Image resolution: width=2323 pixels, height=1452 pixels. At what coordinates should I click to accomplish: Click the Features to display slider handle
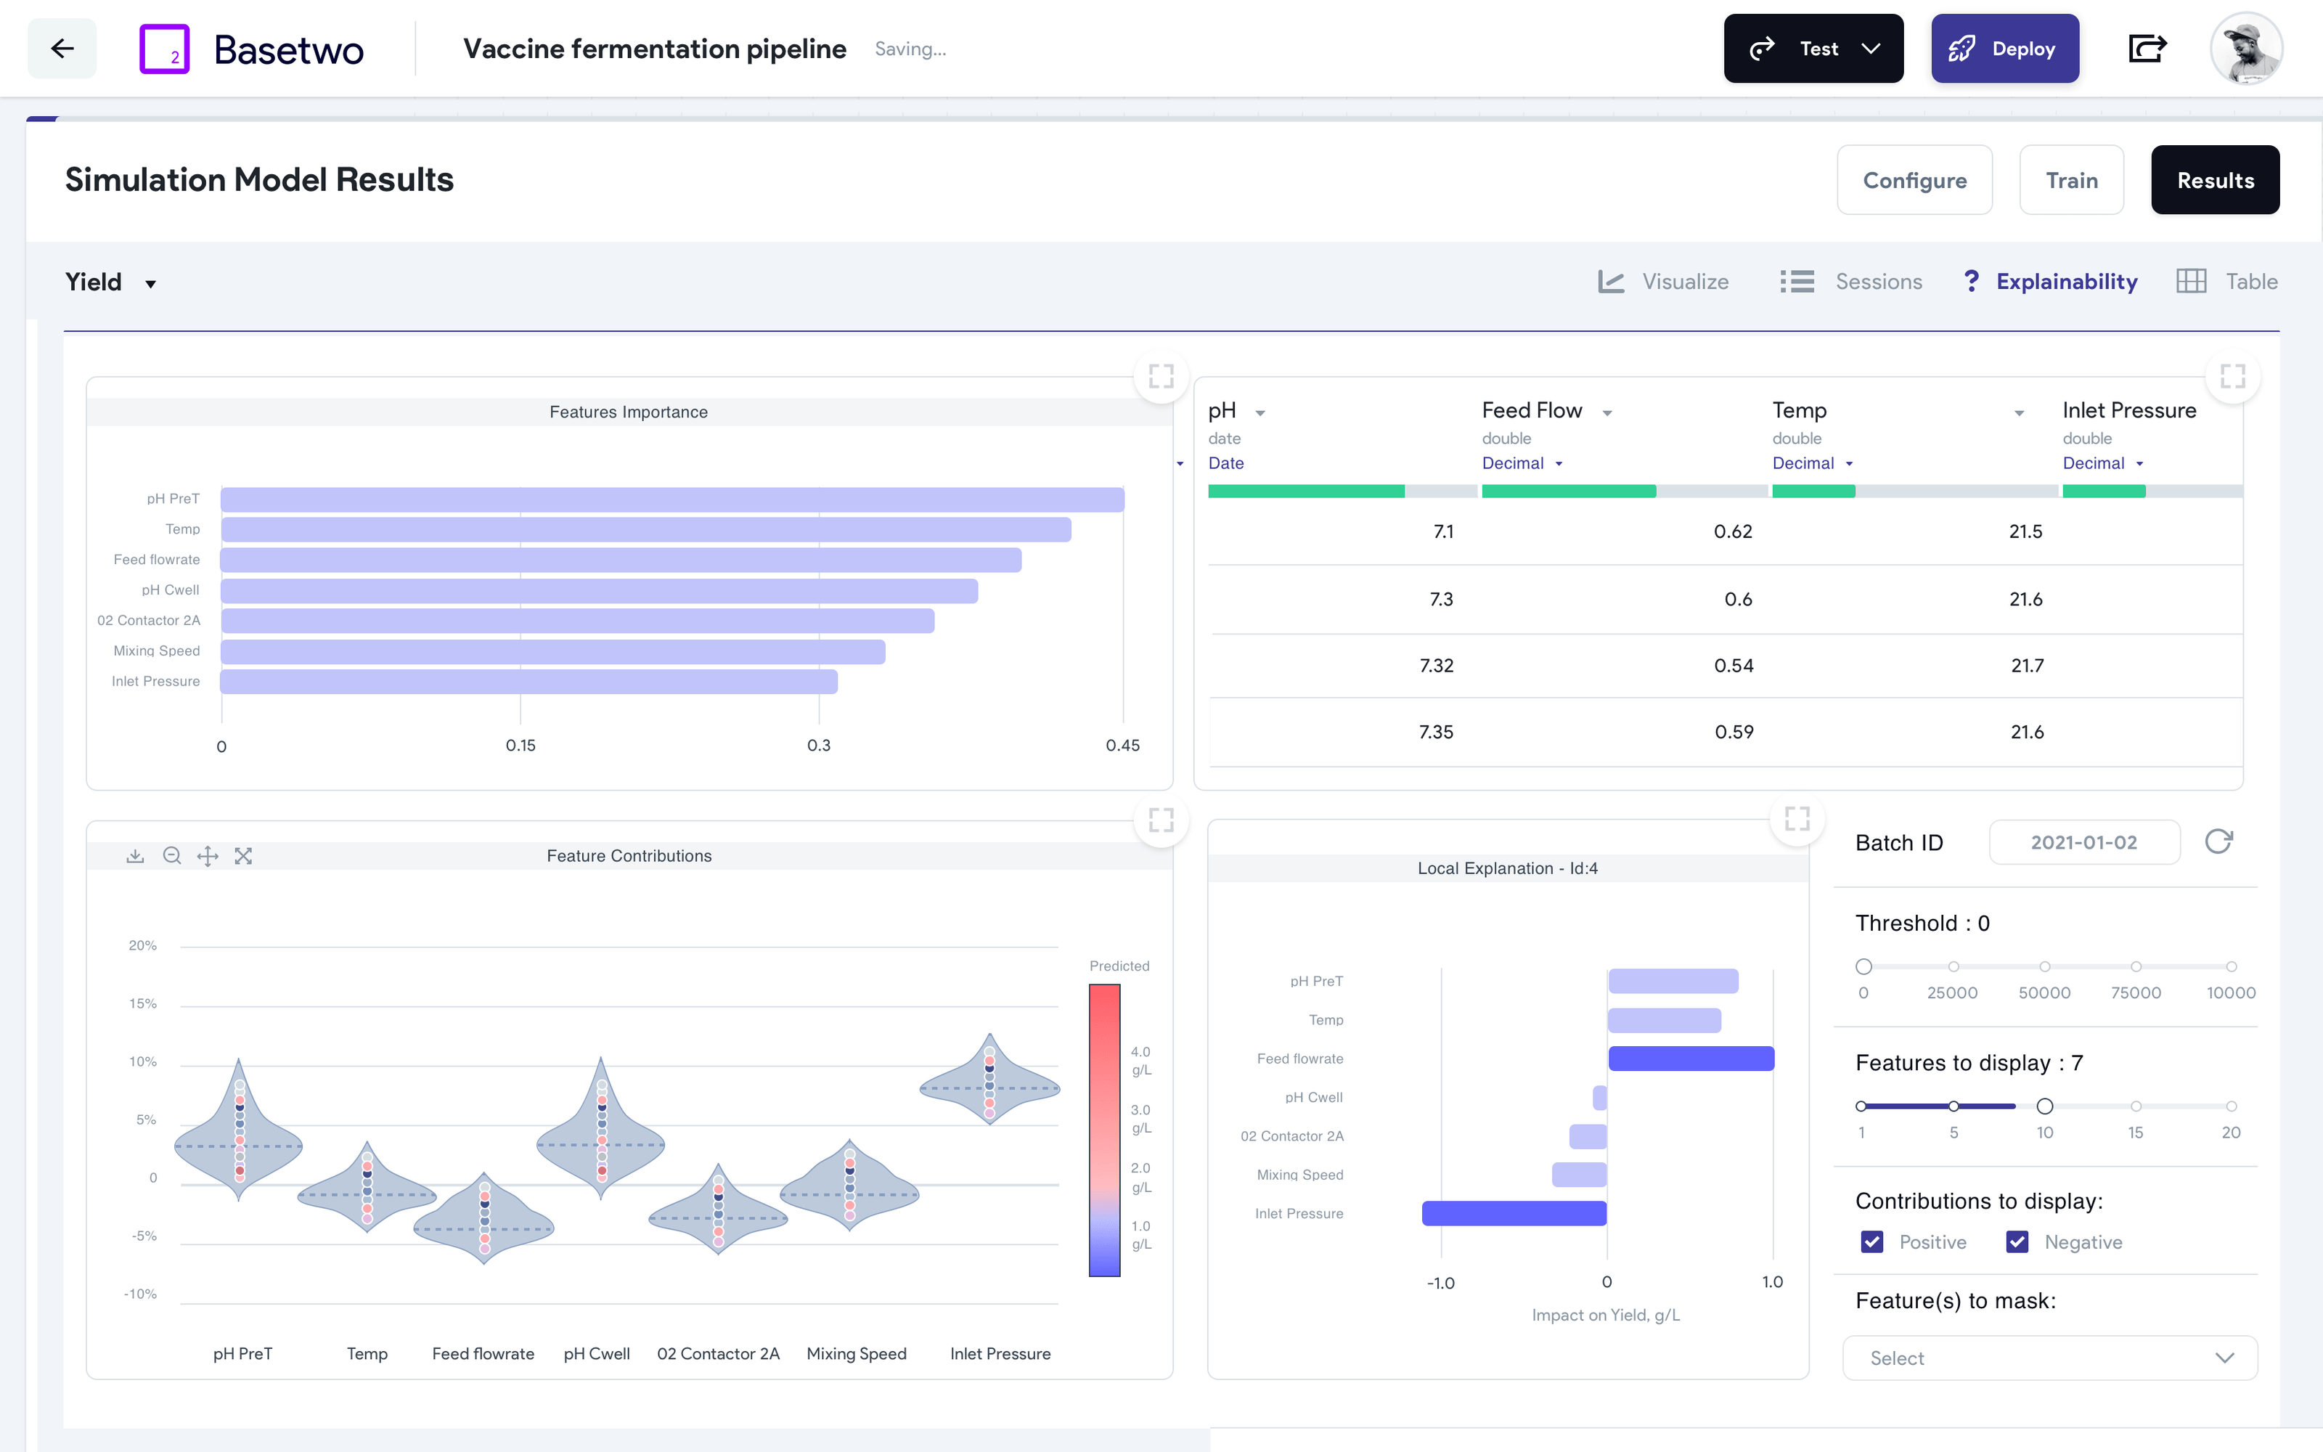[x=2045, y=1106]
